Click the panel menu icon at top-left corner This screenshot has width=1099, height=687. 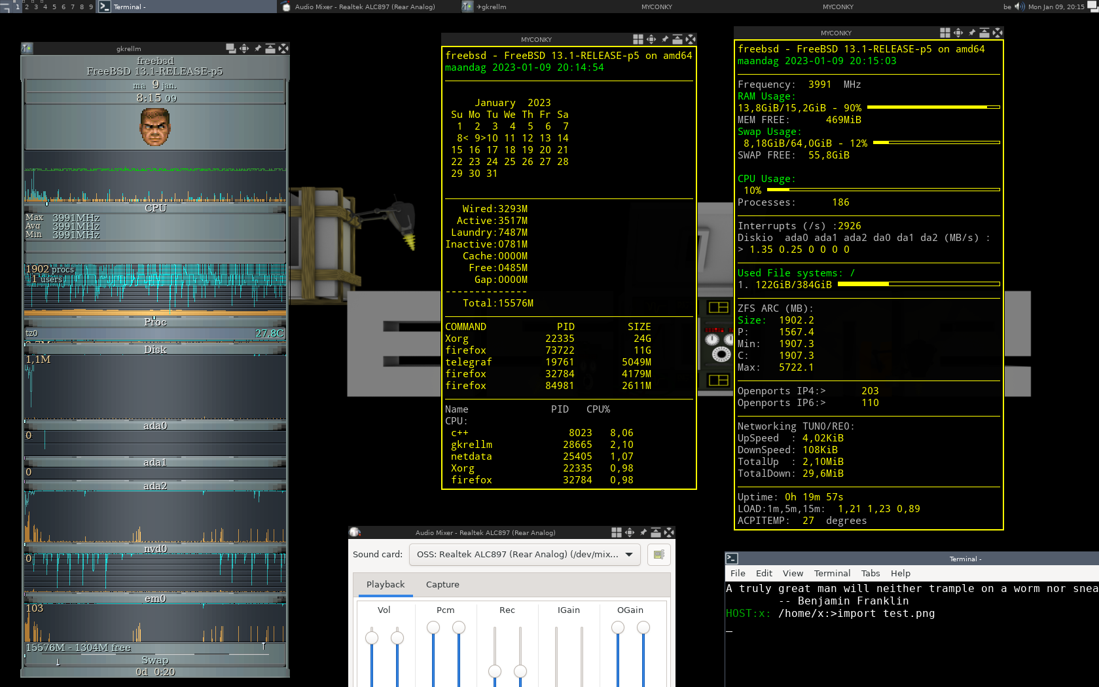pos(5,7)
